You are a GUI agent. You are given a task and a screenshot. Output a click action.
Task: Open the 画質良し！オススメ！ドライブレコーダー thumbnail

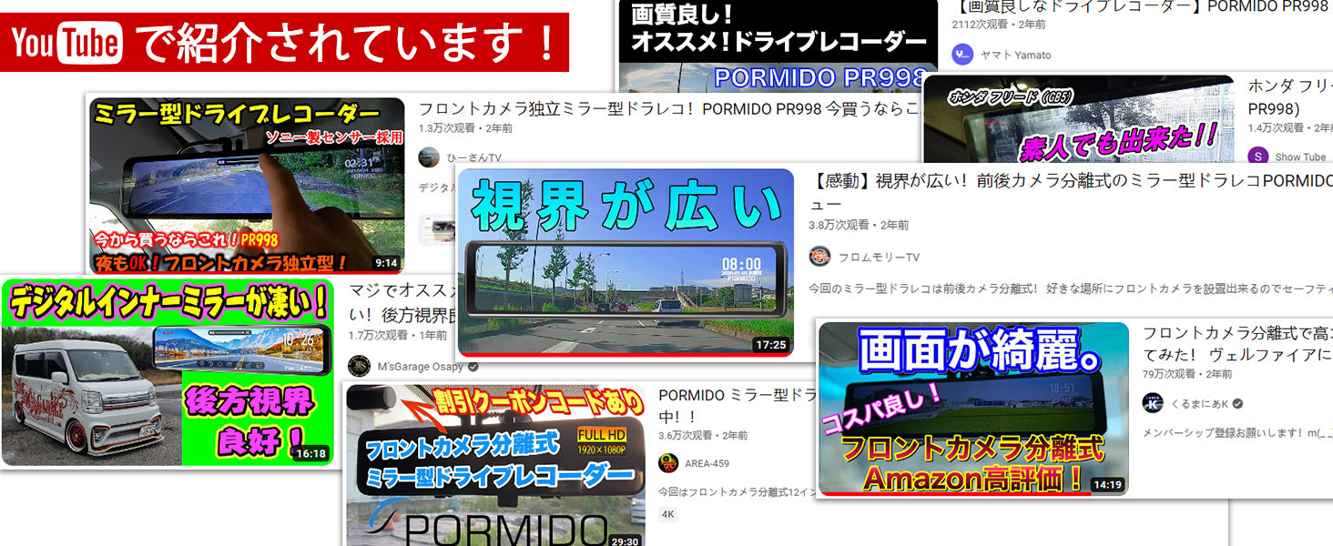778,45
